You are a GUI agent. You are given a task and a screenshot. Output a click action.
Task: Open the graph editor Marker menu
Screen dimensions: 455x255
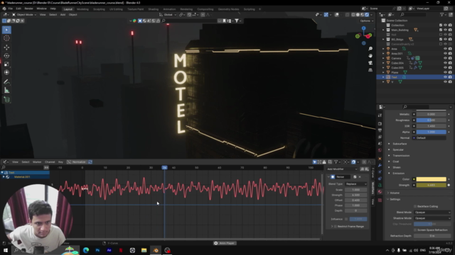click(x=37, y=162)
